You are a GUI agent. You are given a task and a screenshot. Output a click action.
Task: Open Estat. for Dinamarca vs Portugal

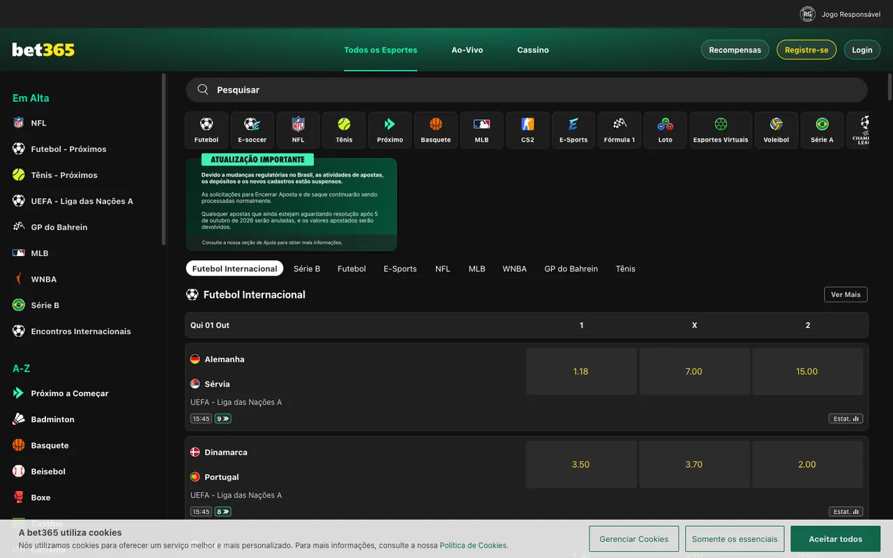846,511
